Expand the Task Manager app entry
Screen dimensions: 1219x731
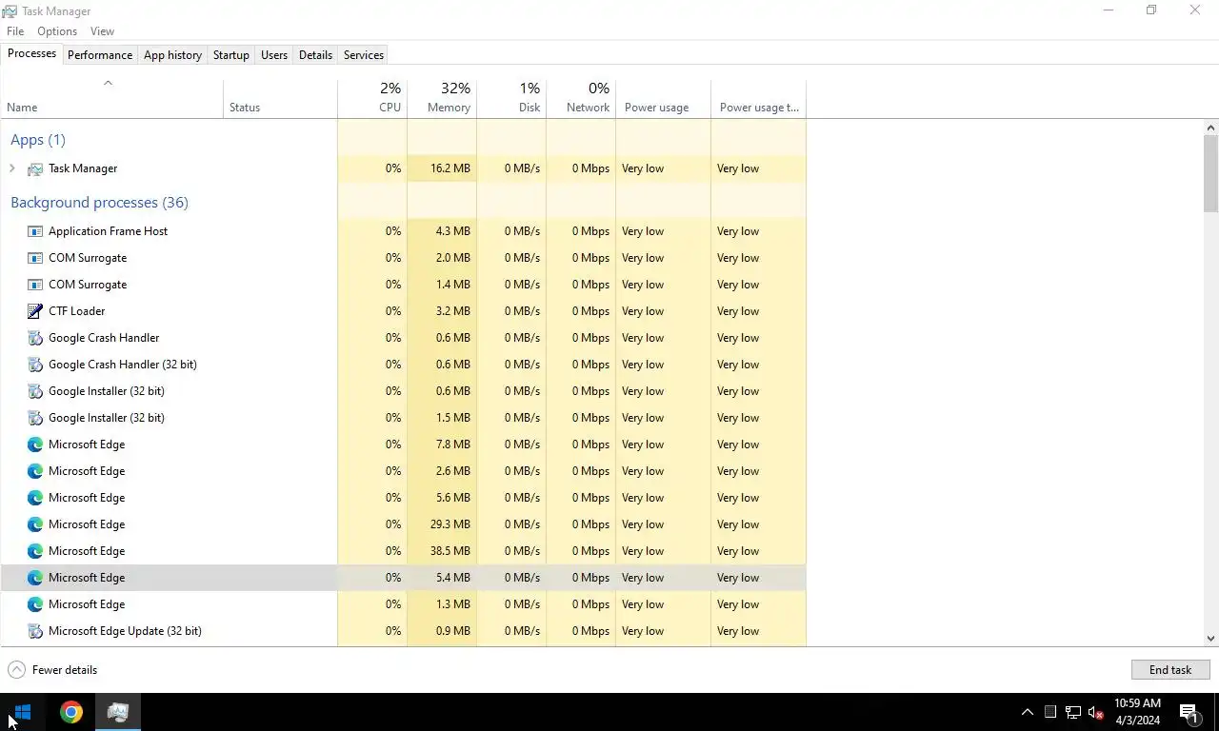pos(11,168)
